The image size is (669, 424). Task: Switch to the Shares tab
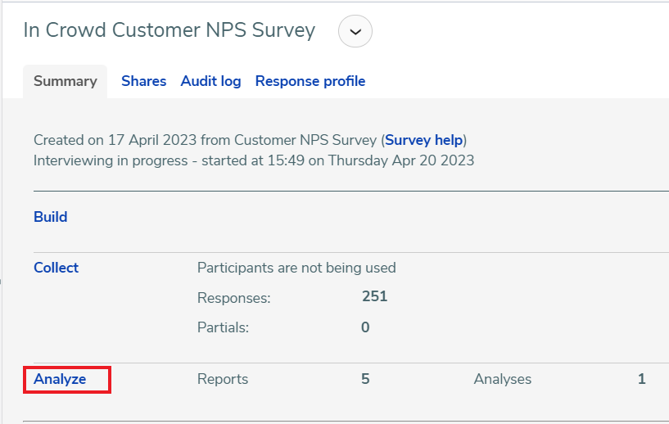click(x=144, y=81)
